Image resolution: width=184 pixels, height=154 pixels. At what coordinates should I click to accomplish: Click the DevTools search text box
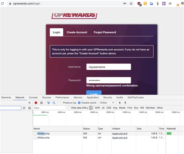pyautogui.click(x=10, y=108)
